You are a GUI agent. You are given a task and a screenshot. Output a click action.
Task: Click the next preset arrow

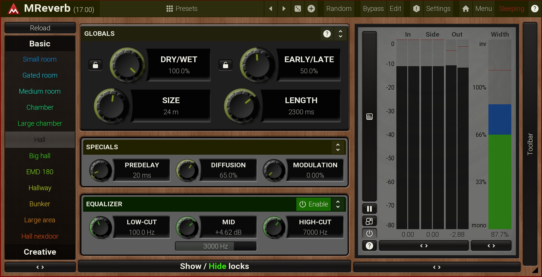point(284,9)
